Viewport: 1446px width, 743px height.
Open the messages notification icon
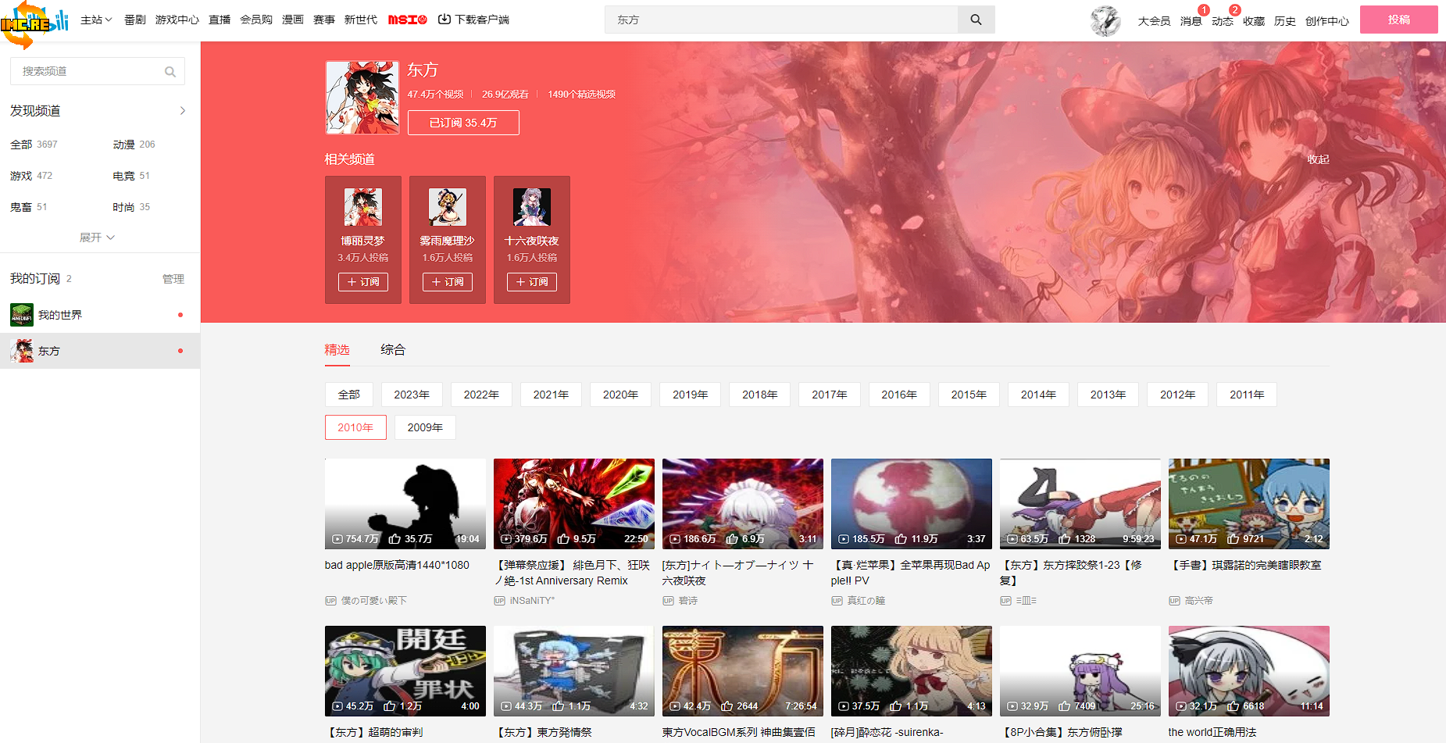pyautogui.click(x=1191, y=21)
